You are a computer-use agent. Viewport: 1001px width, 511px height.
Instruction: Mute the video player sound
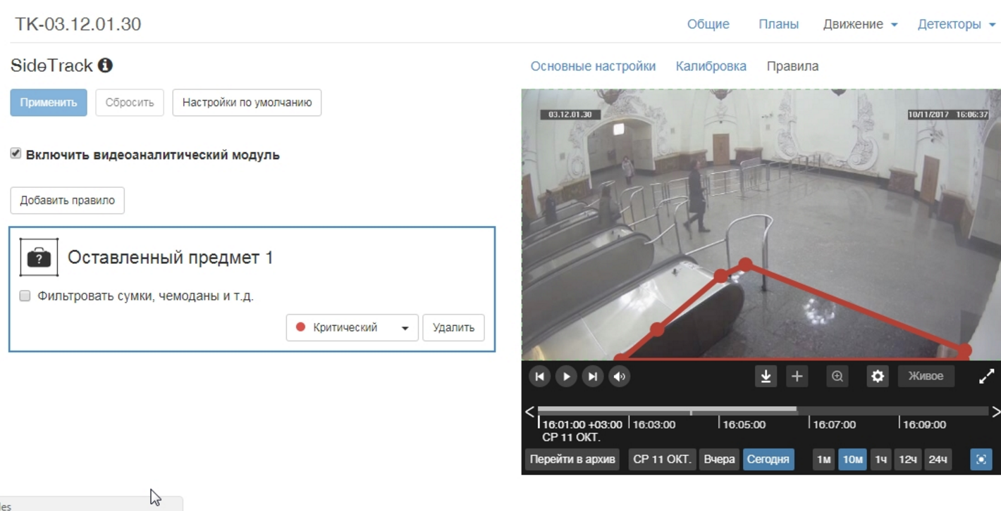pos(620,377)
